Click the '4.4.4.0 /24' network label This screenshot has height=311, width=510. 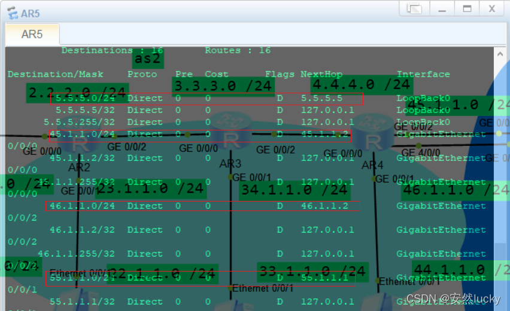pos(362,85)
